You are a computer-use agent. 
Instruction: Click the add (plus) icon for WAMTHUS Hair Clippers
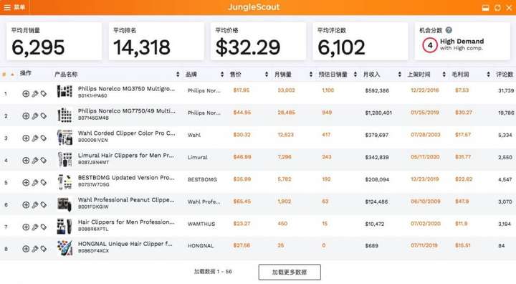(26, 227)
